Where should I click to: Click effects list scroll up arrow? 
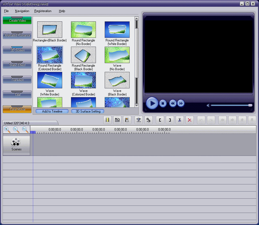click(136, 18)
